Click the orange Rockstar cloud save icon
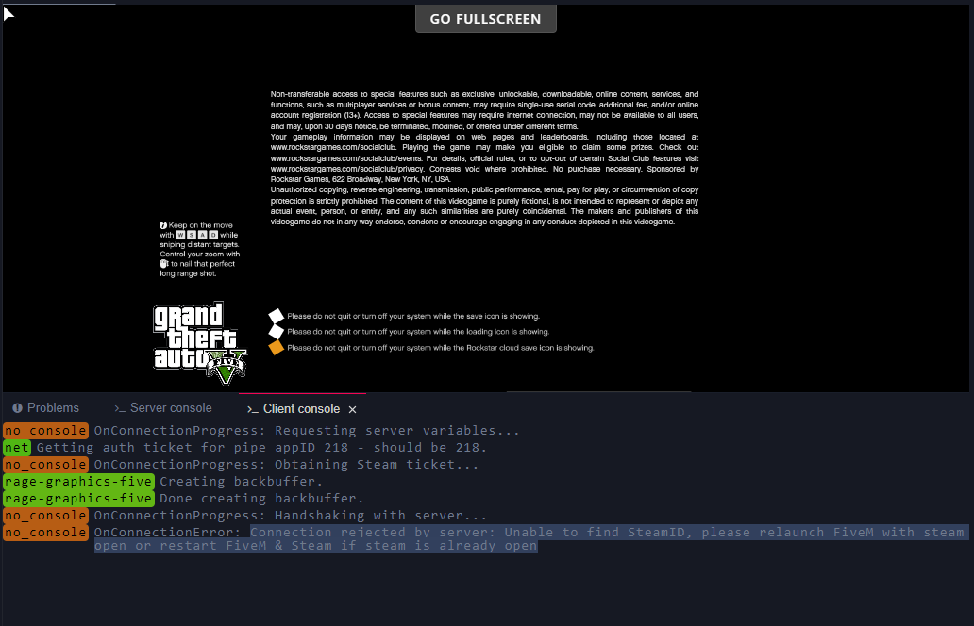The image size is (974, 626). (277, 348)
